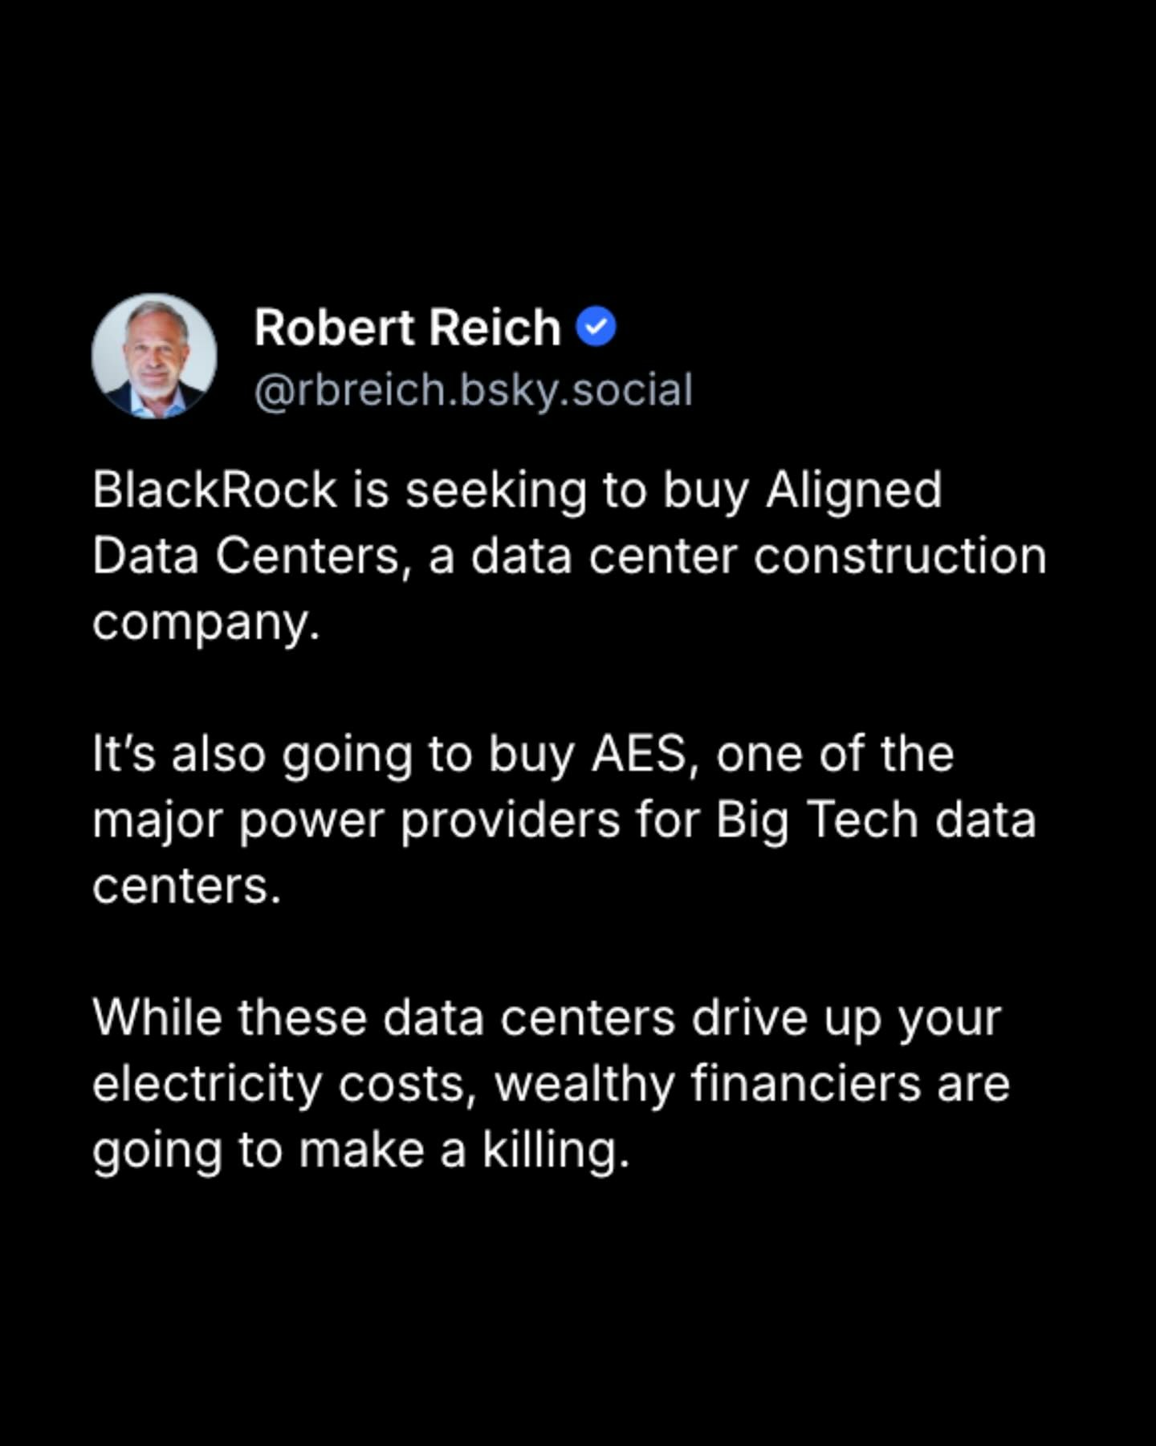This screenshot has width=1156, height=1446.
Task: Click the word "construction" in the post
Action: [x=899, y=556]
